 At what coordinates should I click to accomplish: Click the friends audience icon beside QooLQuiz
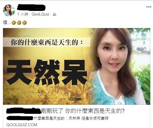pyautogui.click(x=54, y=15)
